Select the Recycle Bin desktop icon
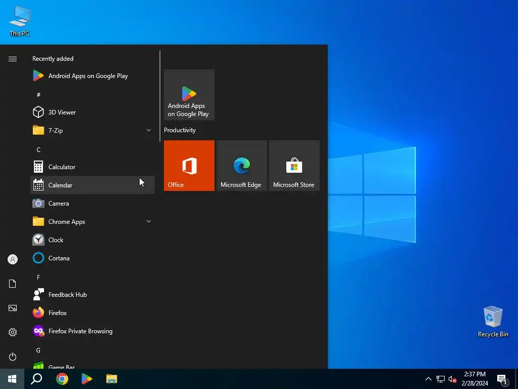Viewport: 518px width, 389px height. pyautogui.click(x=493, y=322)
